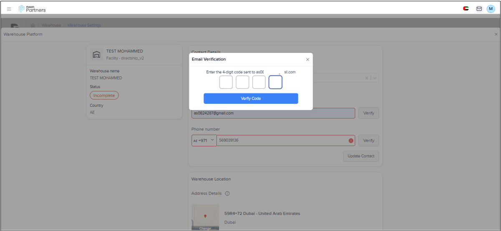Close the Warehouse Platform panel
The image size is (501, 231).
coord(496,34)
